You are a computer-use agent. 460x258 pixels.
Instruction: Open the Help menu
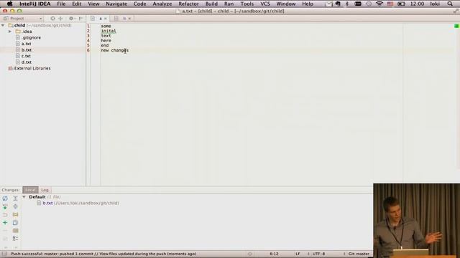[x=308, y=4]
